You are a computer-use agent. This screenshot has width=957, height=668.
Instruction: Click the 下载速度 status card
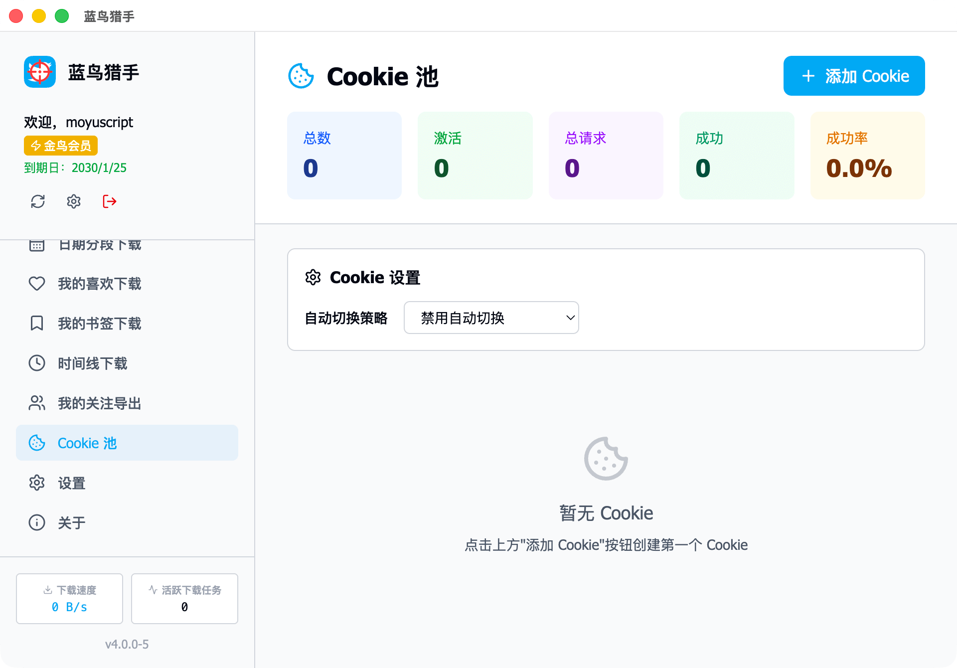tap(69, 598)
